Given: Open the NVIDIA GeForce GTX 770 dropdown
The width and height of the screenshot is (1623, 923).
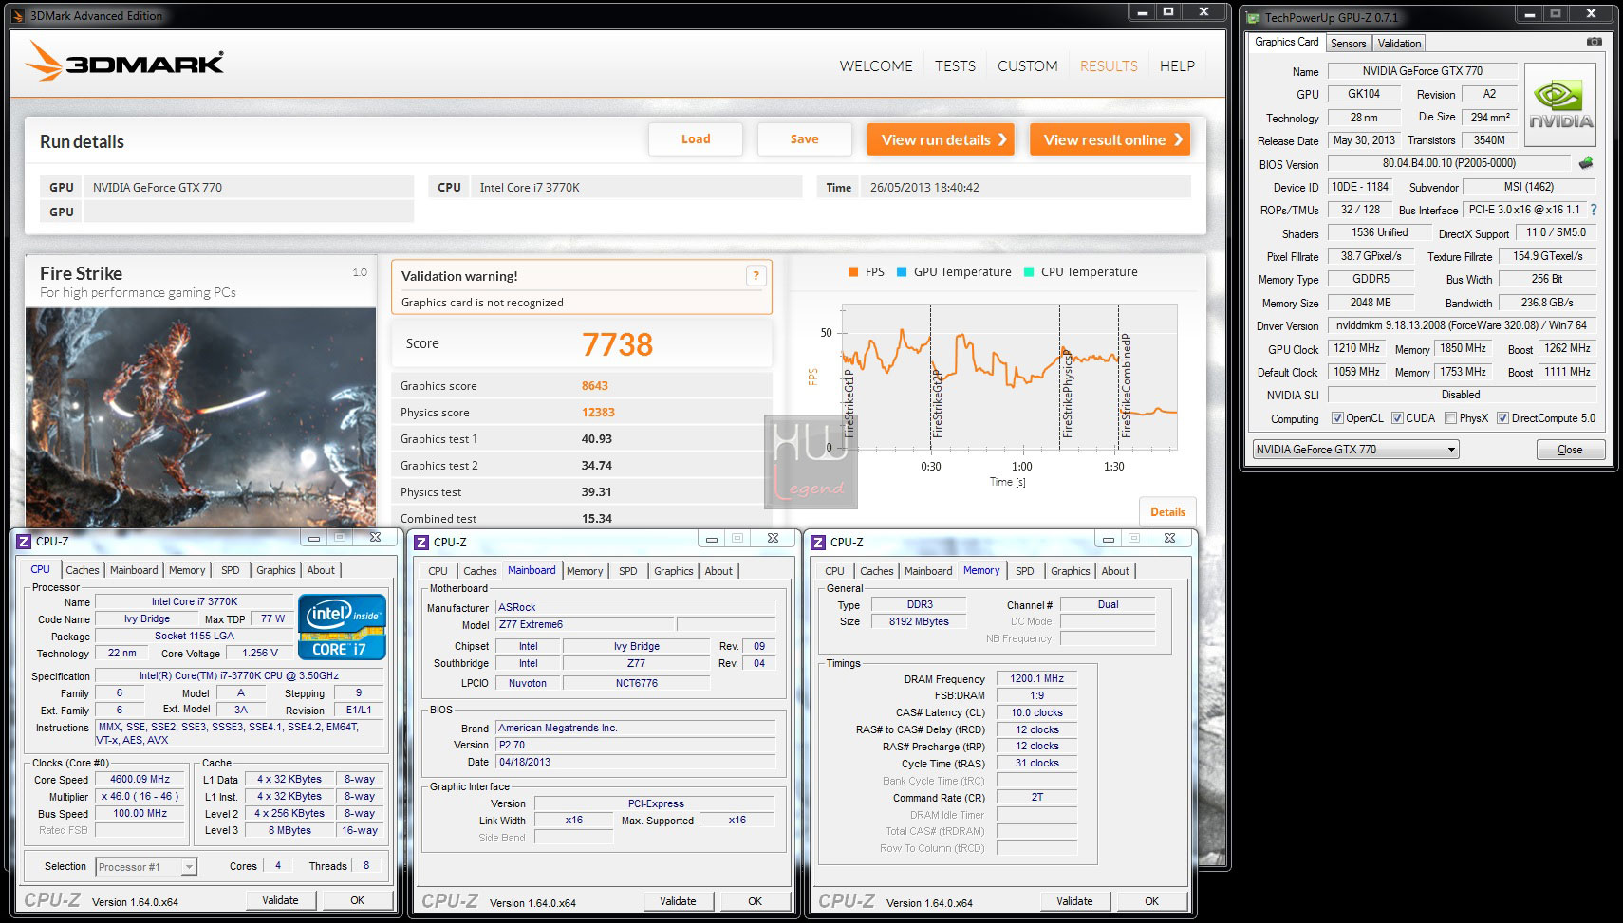Looking at the screenshot, I should click(1355, 450).
